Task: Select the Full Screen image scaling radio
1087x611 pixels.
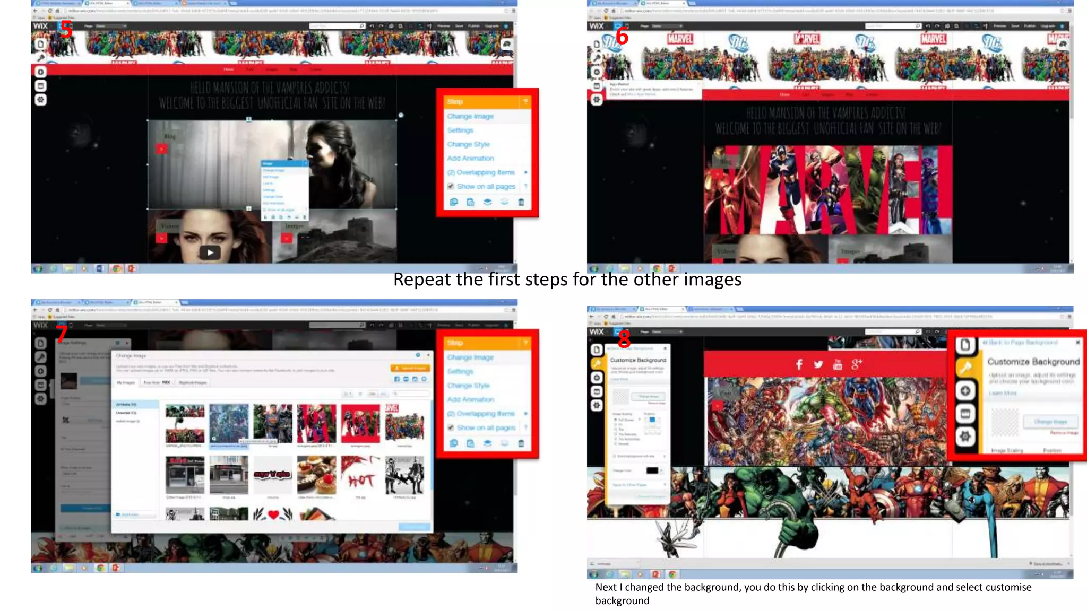Action: [x=615, y=420]
